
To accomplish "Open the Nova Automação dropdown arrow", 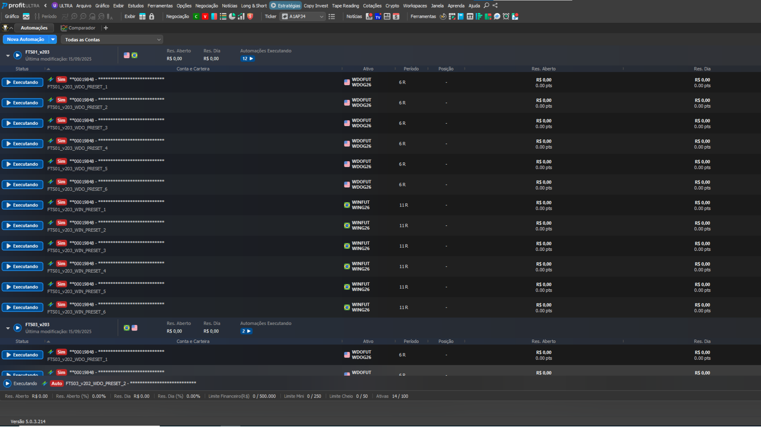I will click(53, 40).
